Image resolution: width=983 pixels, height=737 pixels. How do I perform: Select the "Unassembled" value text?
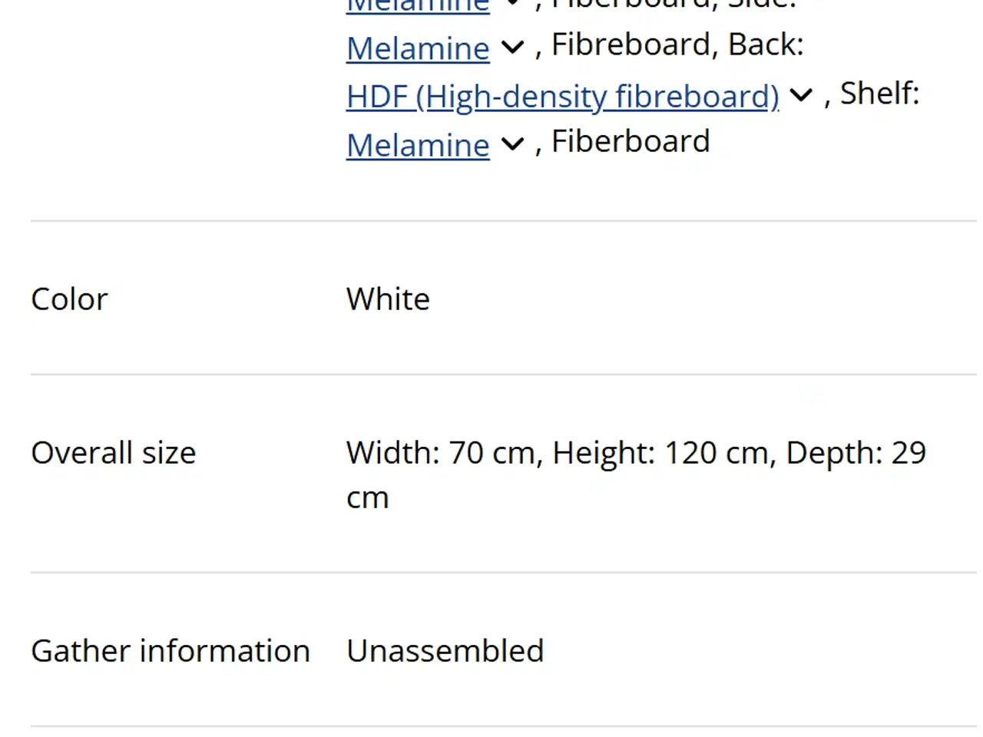445,651
